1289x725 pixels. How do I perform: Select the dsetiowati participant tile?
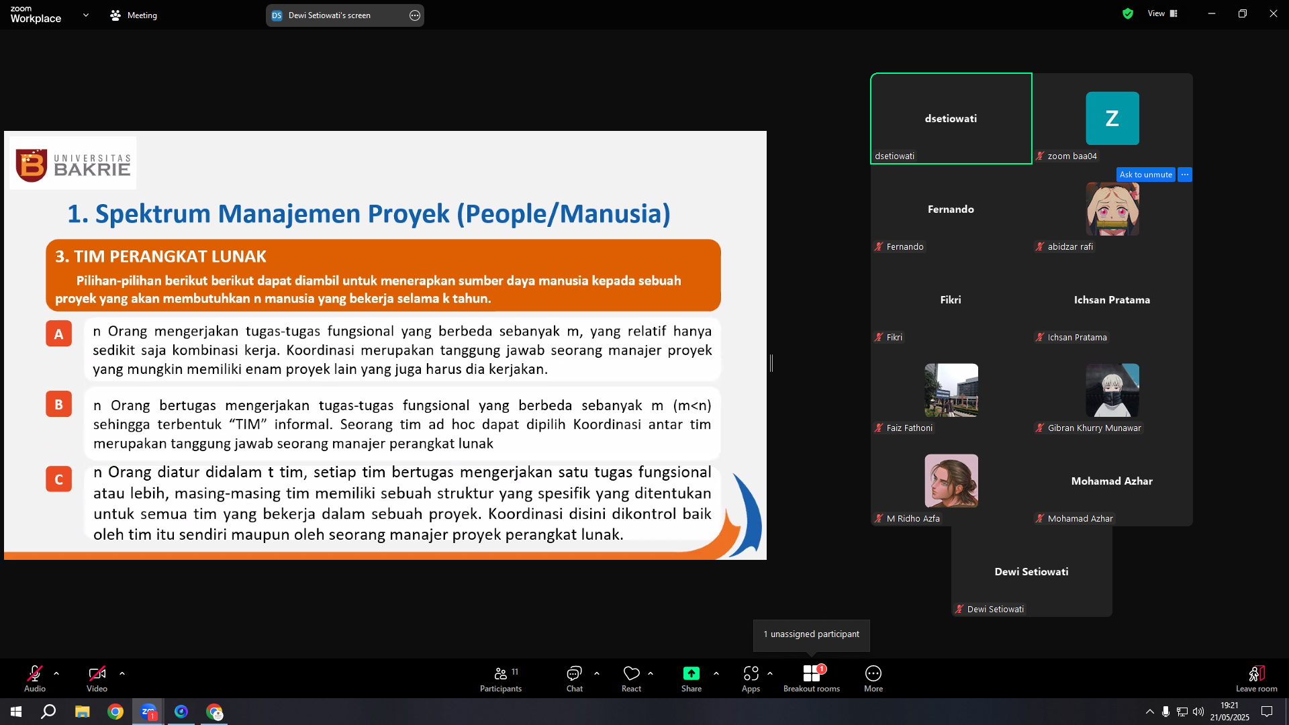951,118
